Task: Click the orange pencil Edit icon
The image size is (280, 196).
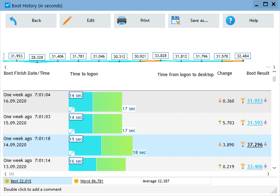Action: point(67,21)
